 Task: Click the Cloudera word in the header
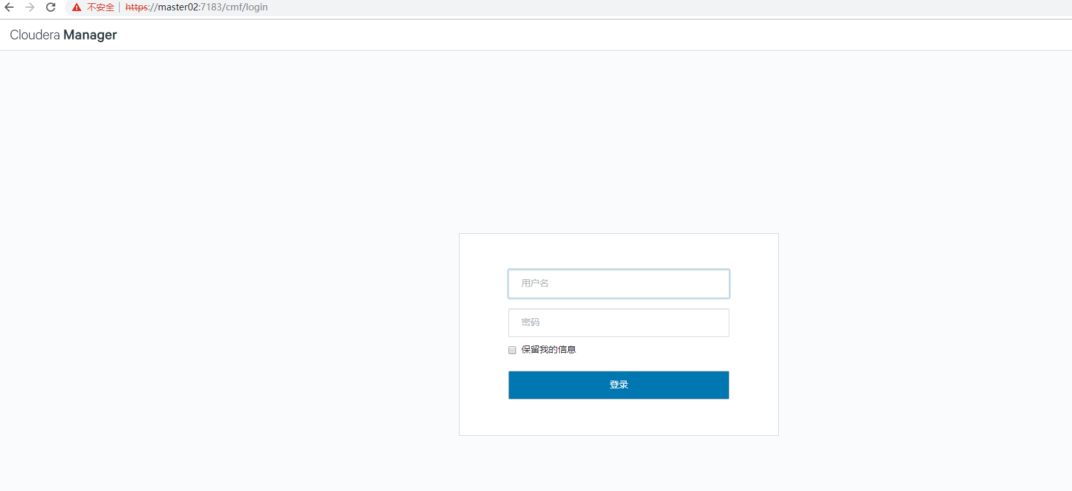click(35, 35)
